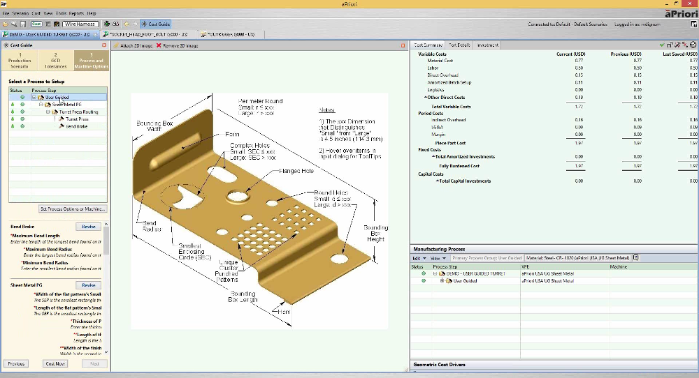The height and width of the screenshot is (378, 699).
Task: Click the gray toolbar icon right of Cost
Action: tap(48, 24)
